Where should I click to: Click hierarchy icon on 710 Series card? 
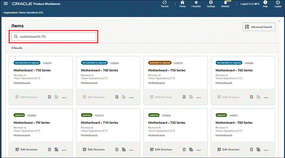pos(124,149)
